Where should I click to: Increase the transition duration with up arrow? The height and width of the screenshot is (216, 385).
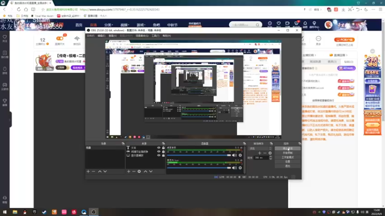[270, 157]
